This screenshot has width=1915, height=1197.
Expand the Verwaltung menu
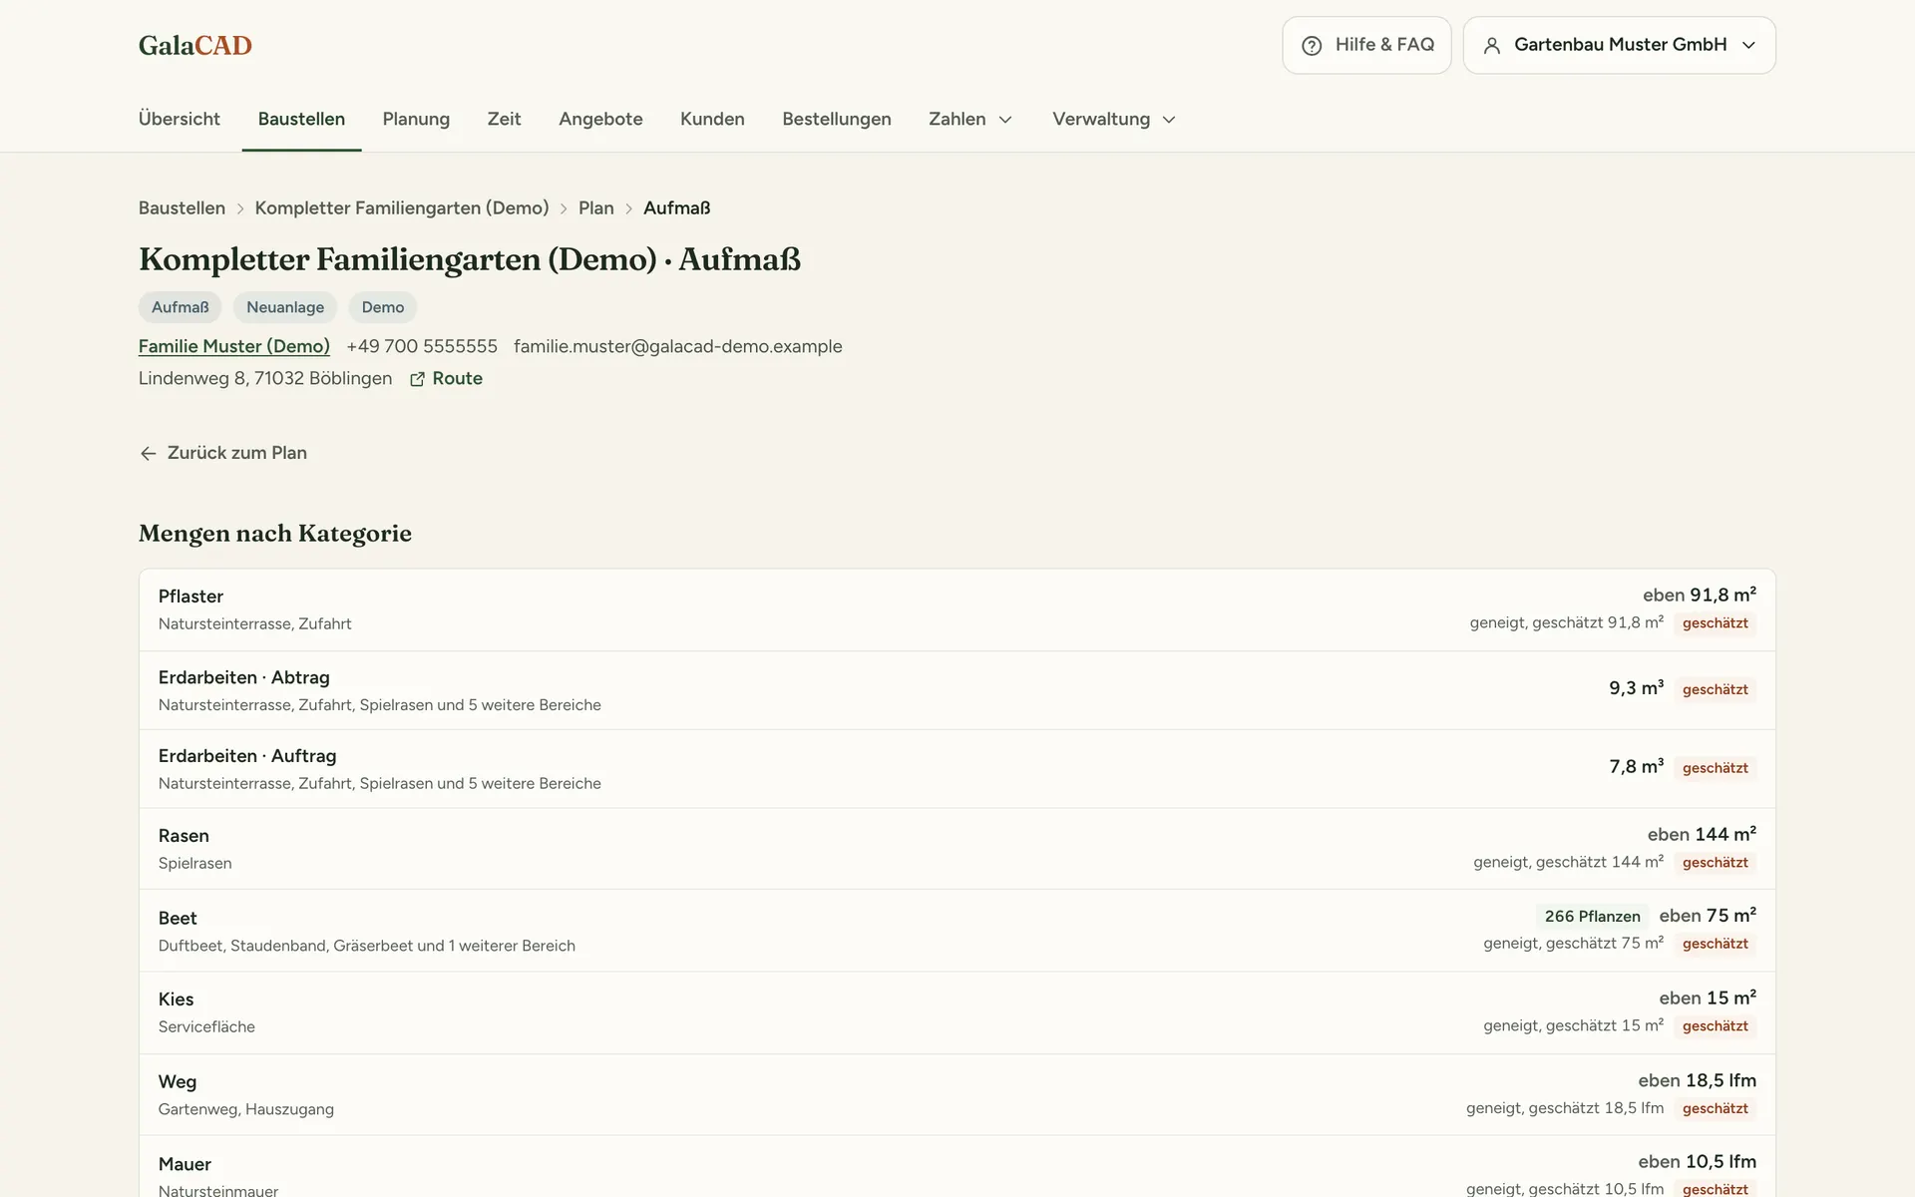click(x=1114, y=119)
